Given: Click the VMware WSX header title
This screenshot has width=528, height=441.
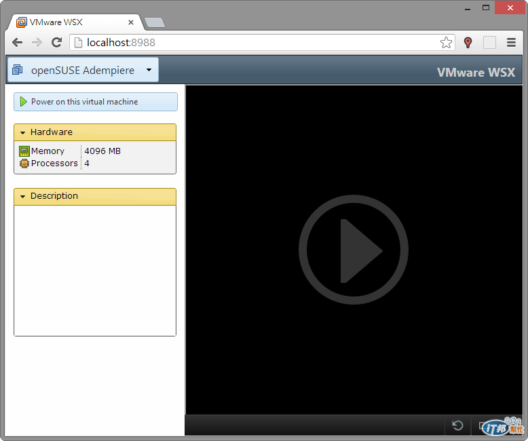Looking at the screenshot, I should [476, 73].
